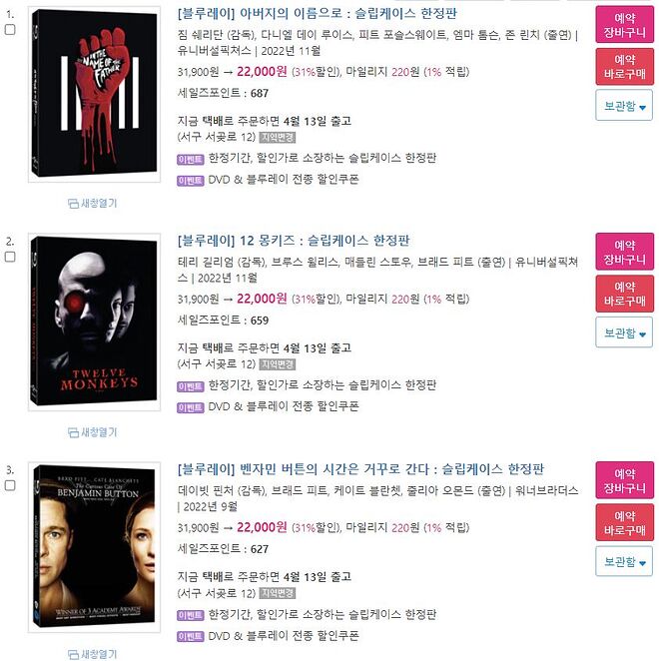
Task: Select the checkbox for item 3 Benjamin Button
Action: (10, 485)
